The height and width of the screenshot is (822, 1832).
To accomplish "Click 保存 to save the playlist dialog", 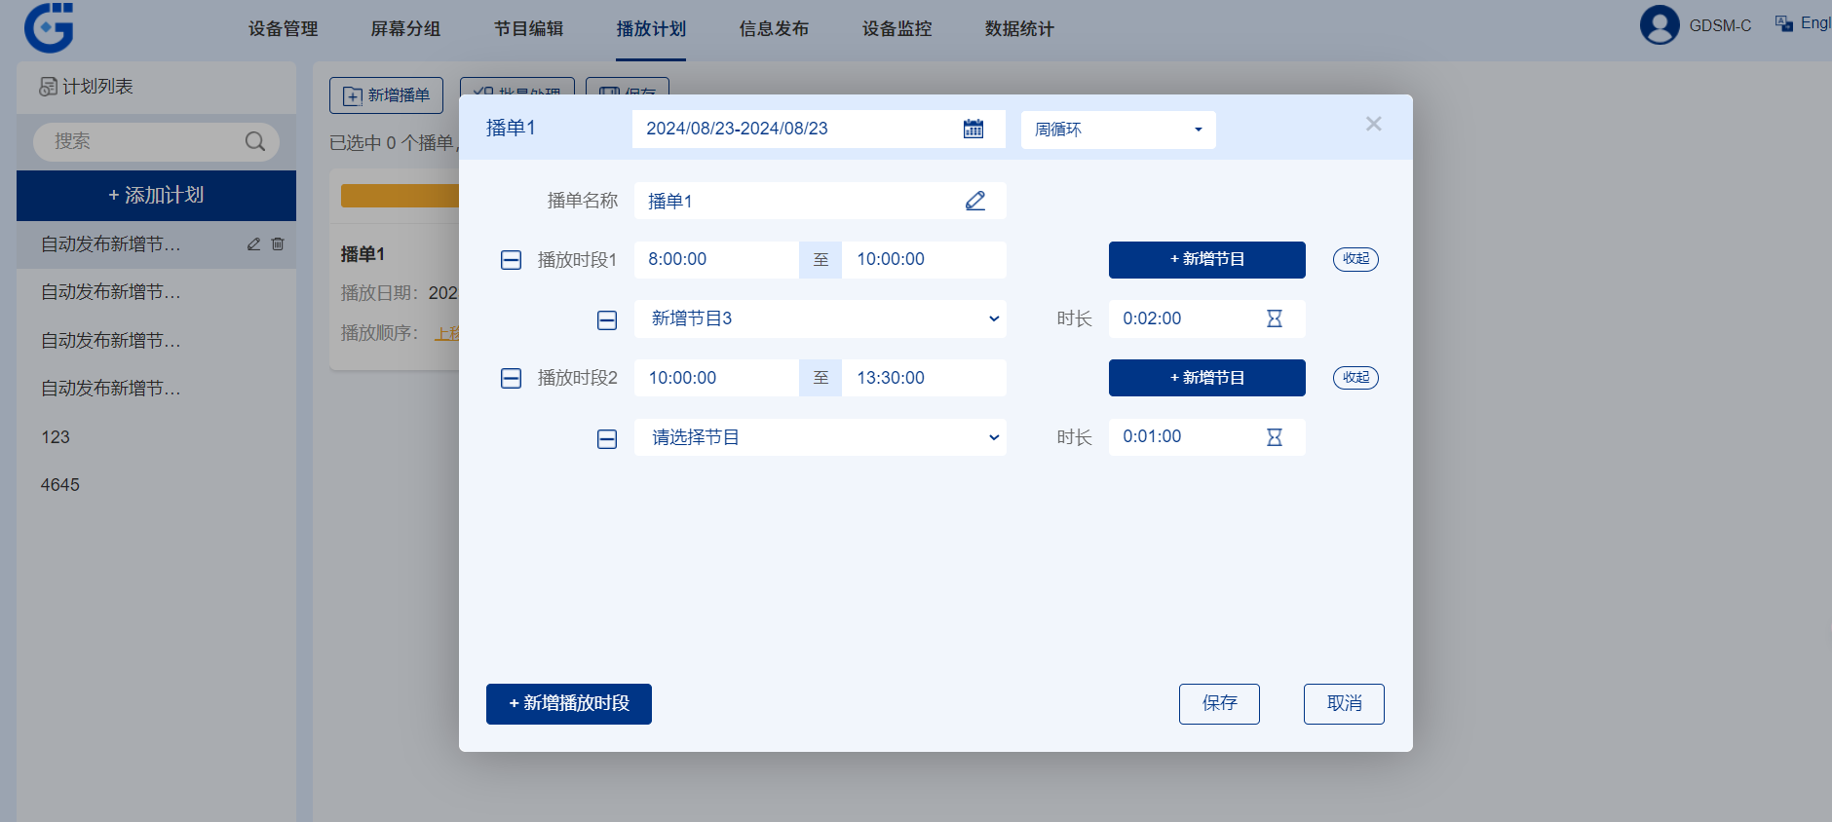I will pos(1218,703).
